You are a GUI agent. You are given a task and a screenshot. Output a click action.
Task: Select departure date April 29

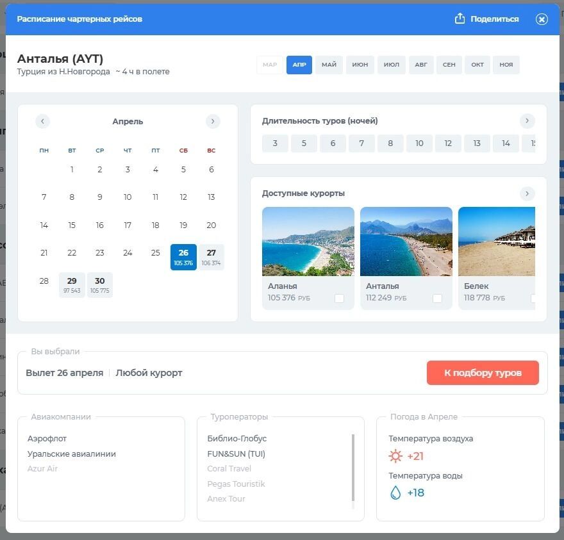[72, 284]
